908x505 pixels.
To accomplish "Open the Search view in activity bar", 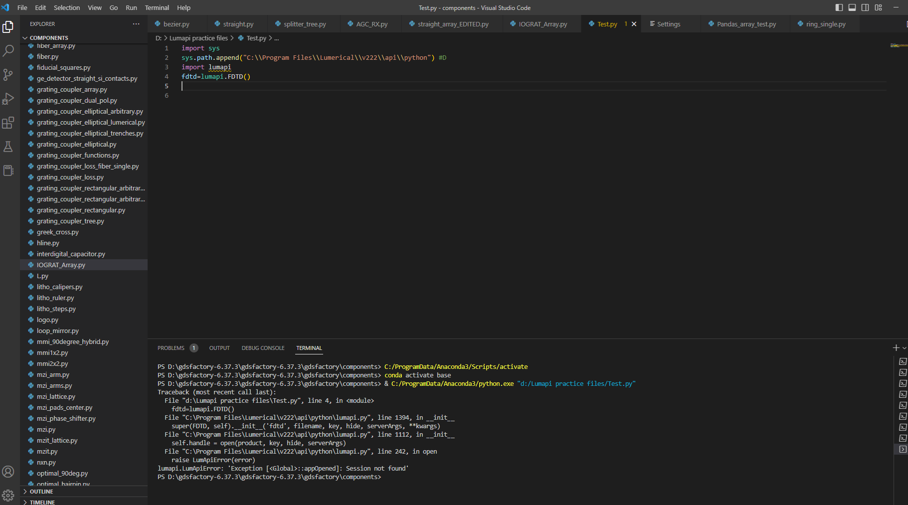I will (x=8, y=51).
